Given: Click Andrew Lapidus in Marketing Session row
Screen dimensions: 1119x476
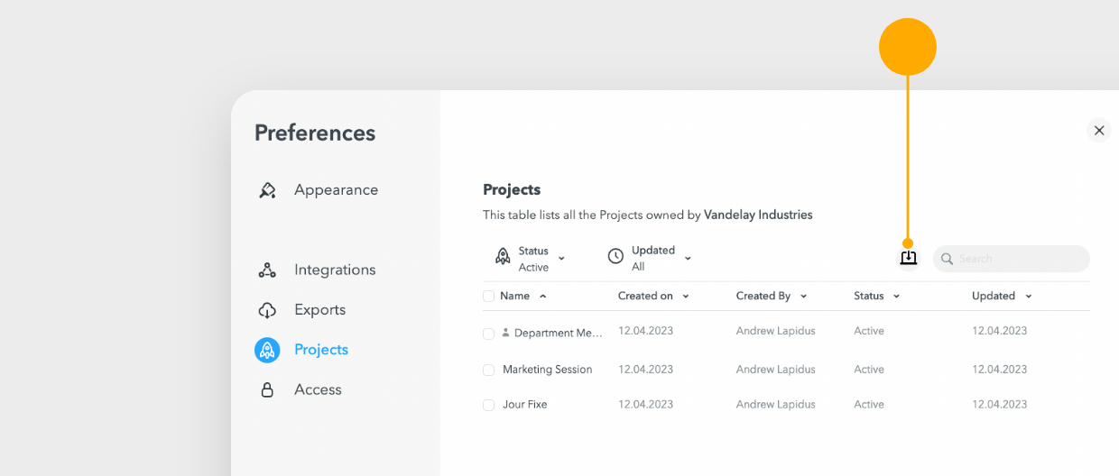Looking at the screenshot, I should [x=775, y=370].
